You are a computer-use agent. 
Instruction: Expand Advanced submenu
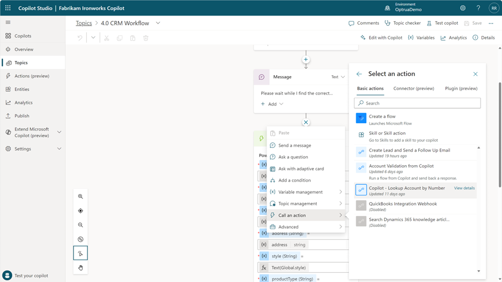coord(306,227)
